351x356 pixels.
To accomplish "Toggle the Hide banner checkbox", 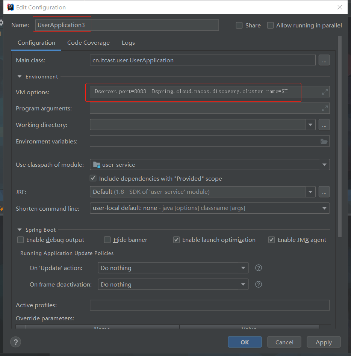I will (x=107, y=240).
